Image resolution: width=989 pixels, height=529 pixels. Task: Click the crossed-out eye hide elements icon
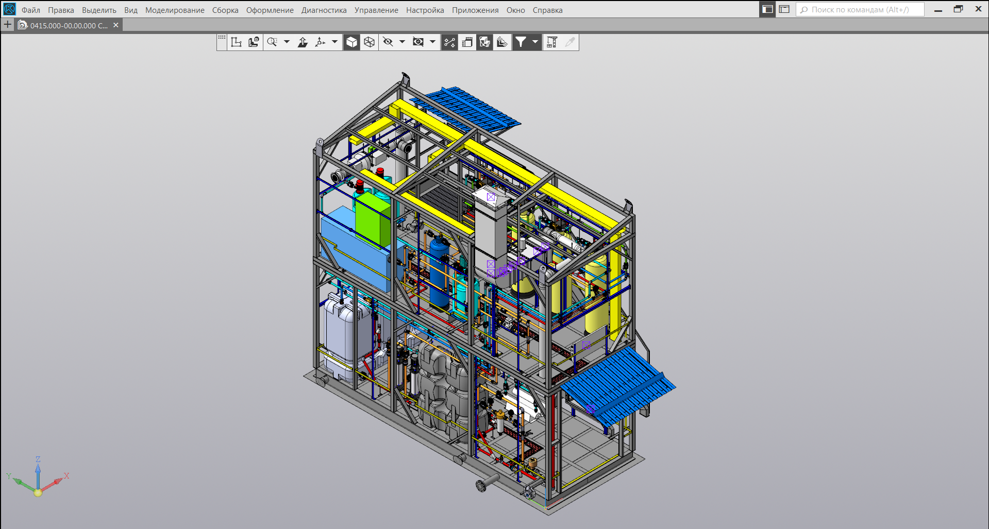(x=388, y=42)
